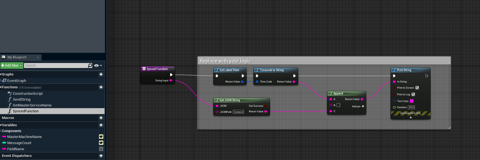Add a new graph with plus icon
Screen dimensions: 480x160
click(101, 74)
